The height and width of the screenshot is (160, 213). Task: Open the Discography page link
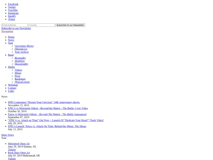pyautogui.click(x=21, y=64)
